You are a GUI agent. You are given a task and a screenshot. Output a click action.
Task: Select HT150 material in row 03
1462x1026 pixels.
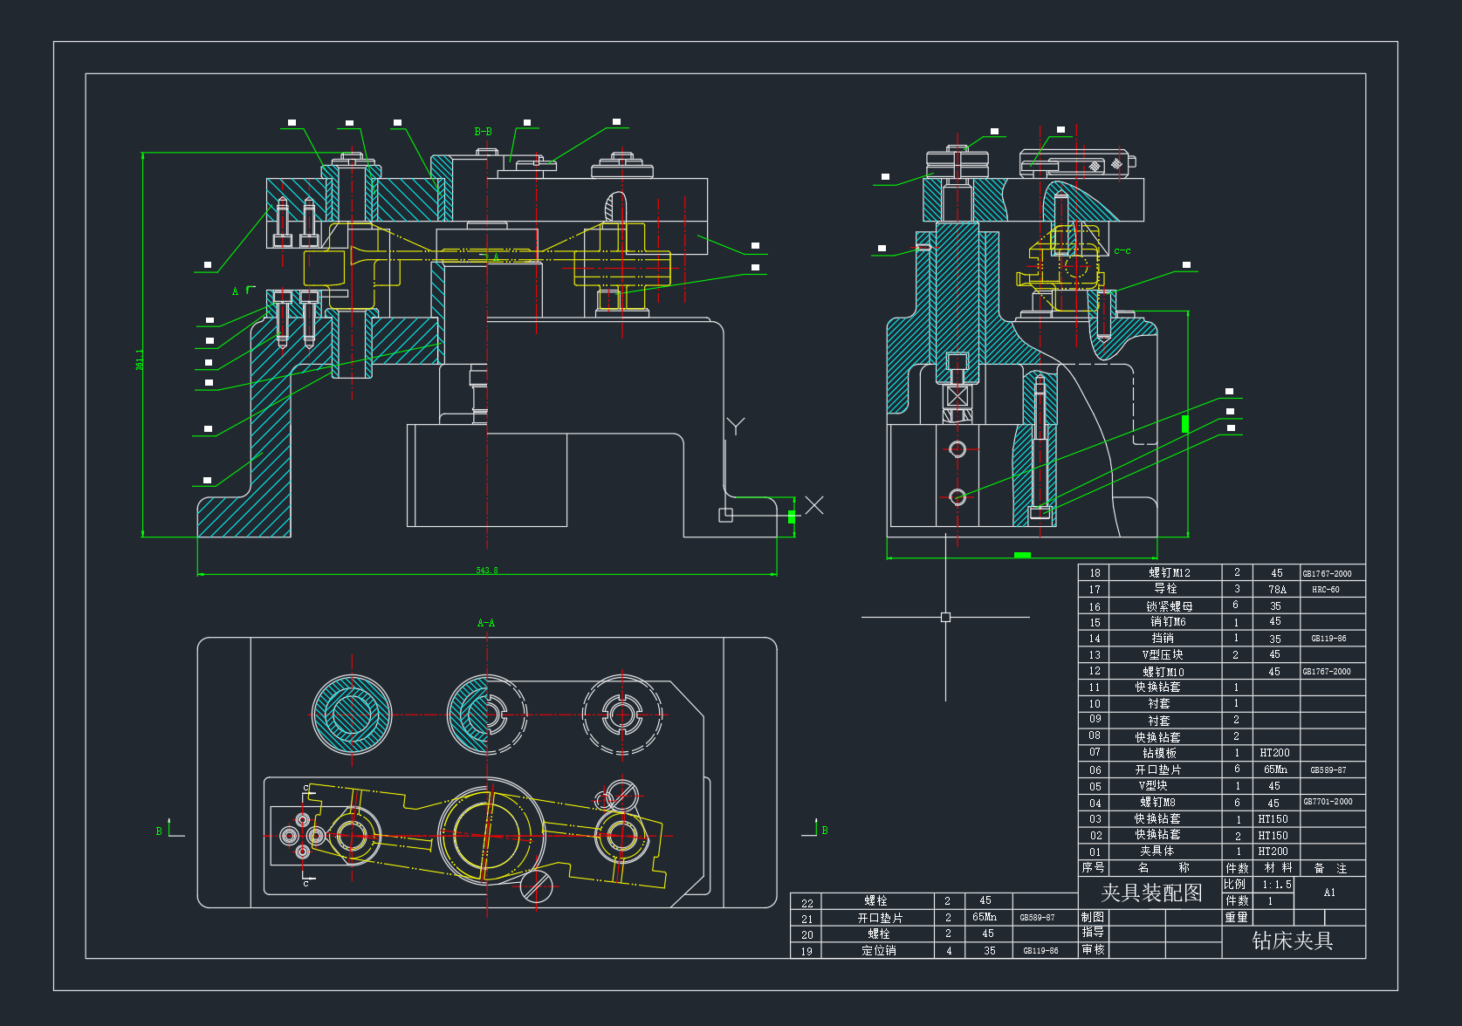1273,819
